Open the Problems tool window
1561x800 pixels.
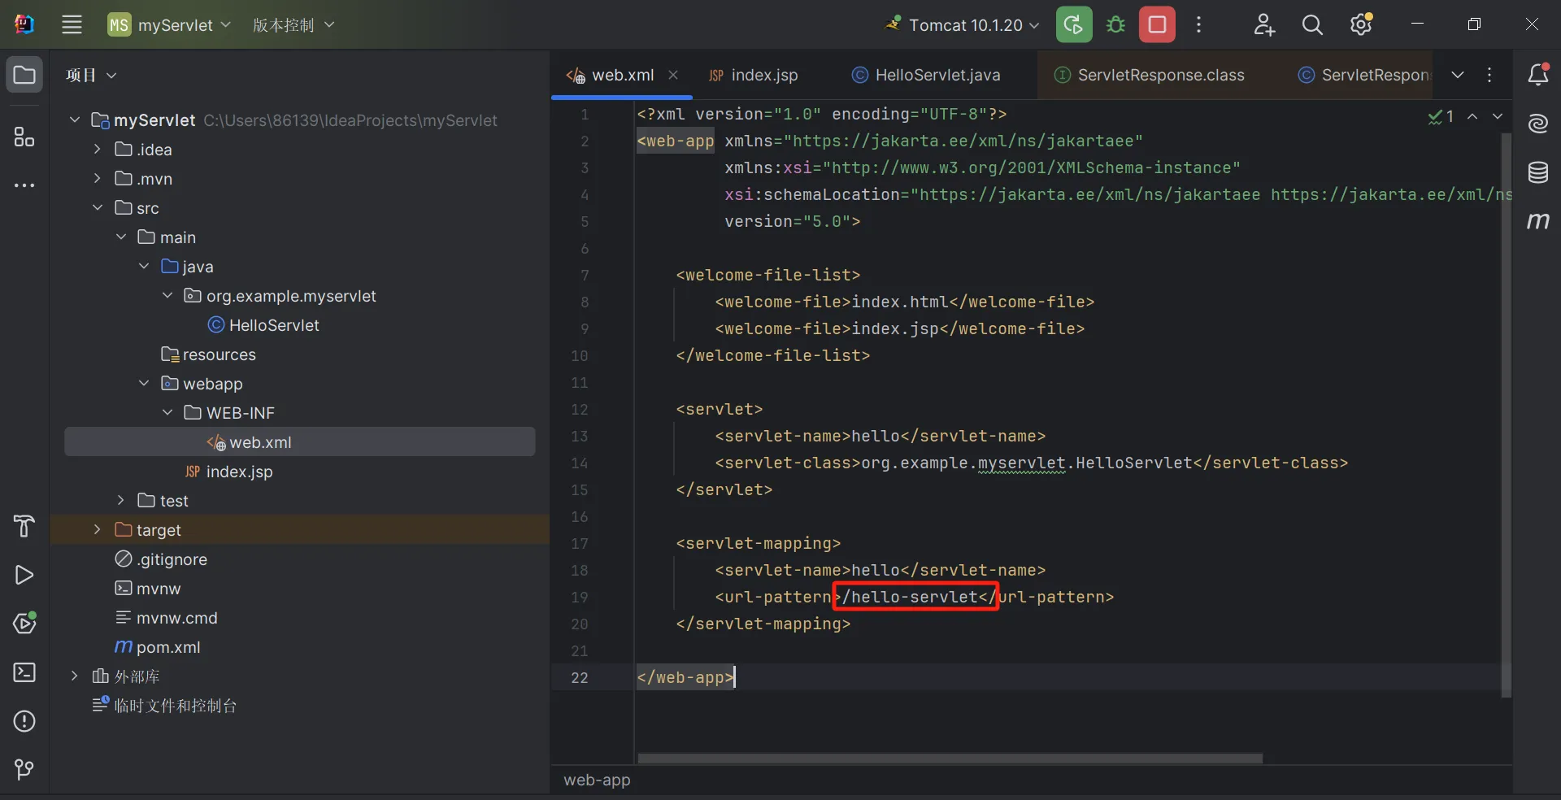[x=24, y=721]
